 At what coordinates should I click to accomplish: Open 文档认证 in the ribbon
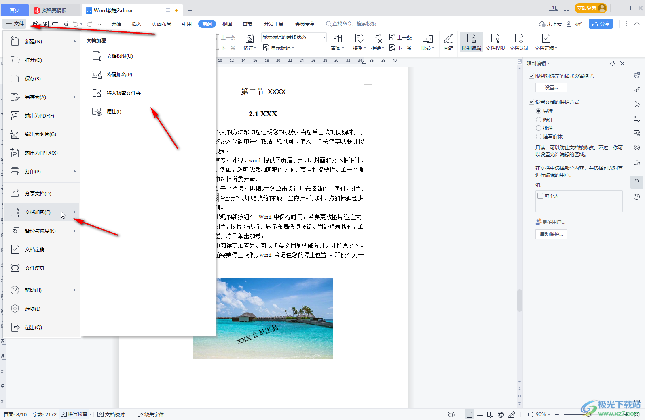(x=519, y=42)
